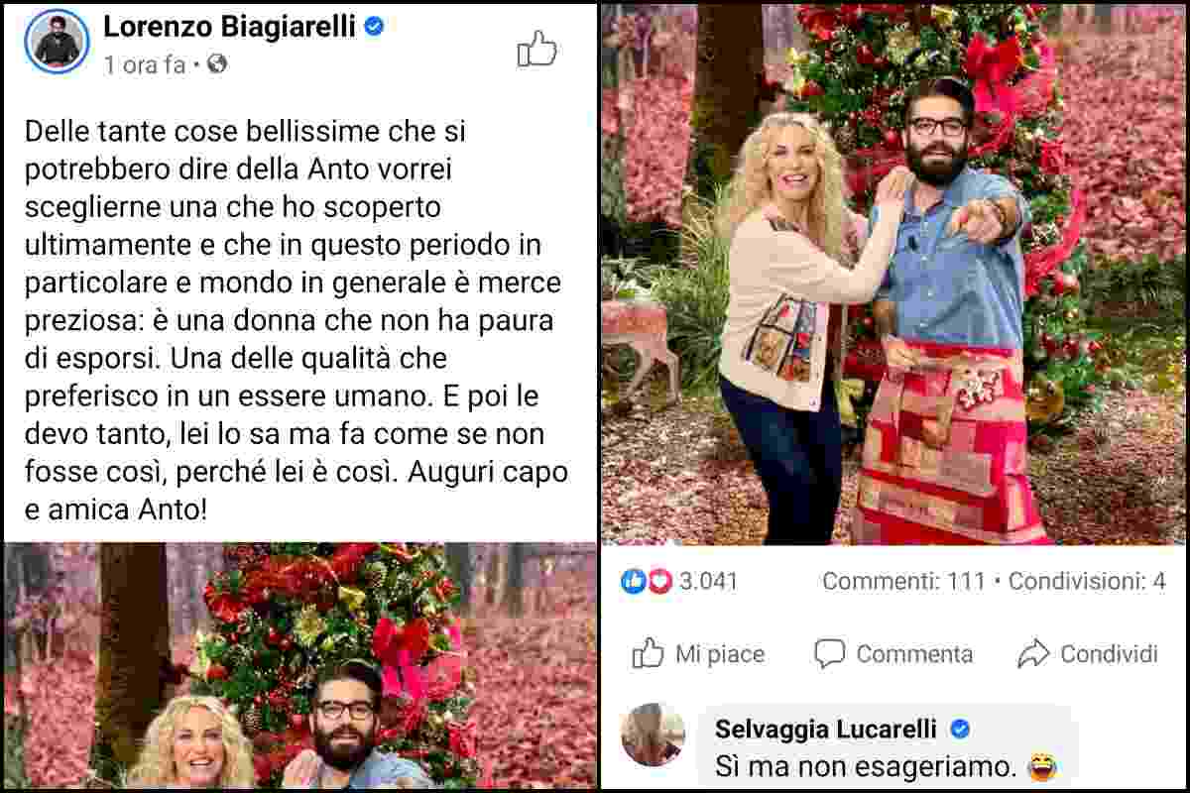Open Selvaggia Lucarelli's name in the comment
The height and width of the screenshot is (793, 1190).
[826, 730]
